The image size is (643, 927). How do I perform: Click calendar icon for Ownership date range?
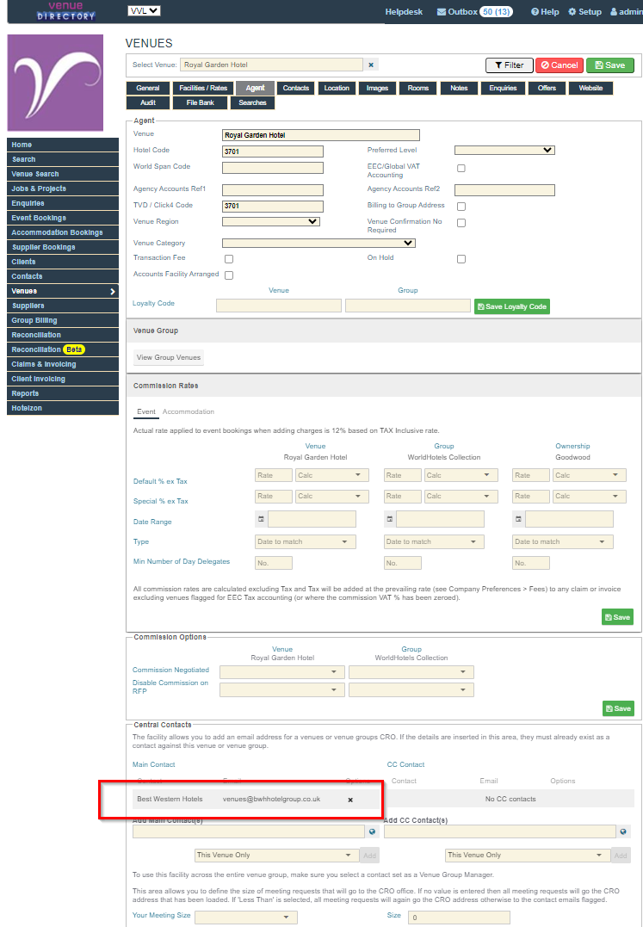[518, 519]
